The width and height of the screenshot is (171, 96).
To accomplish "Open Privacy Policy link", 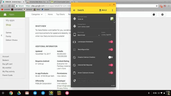I will pyautogui.click(x=62, y=88).
